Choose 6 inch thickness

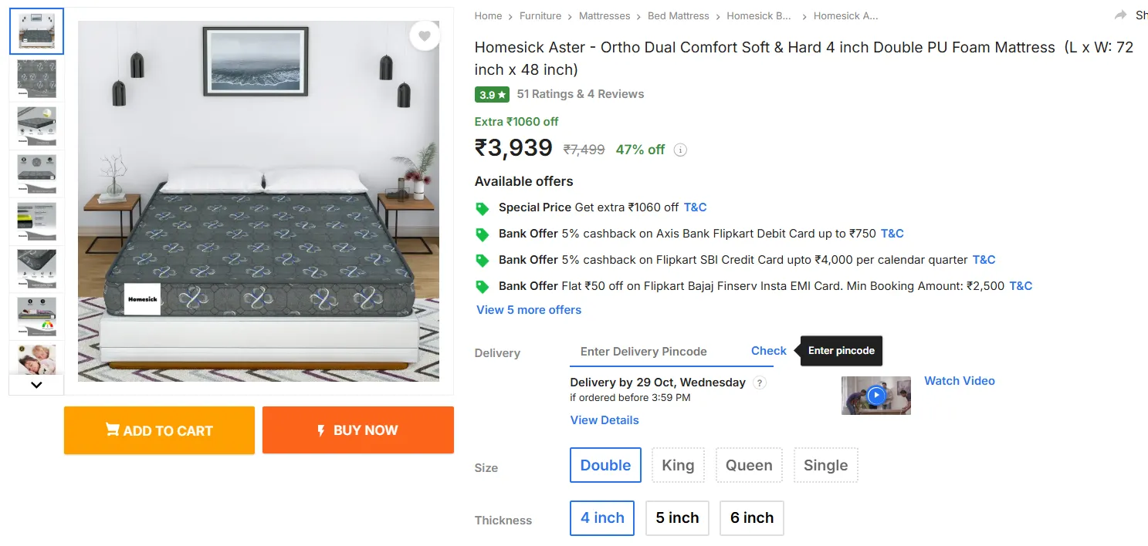click(x=751, y=517)
